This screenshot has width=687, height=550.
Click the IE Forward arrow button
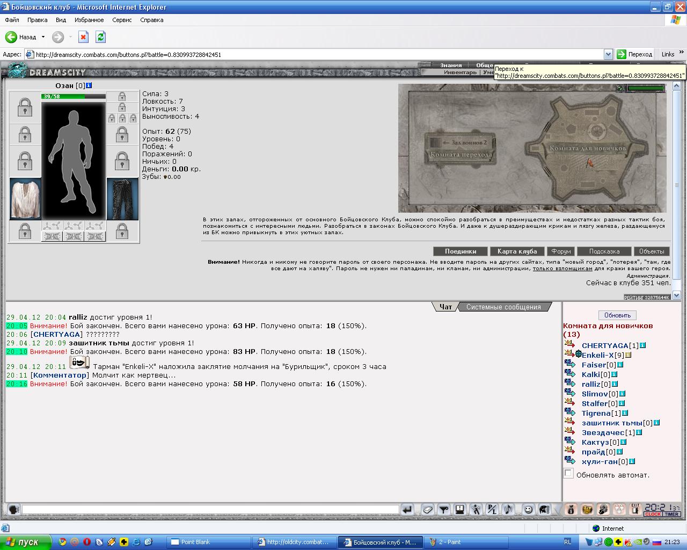tap(58, 37)
